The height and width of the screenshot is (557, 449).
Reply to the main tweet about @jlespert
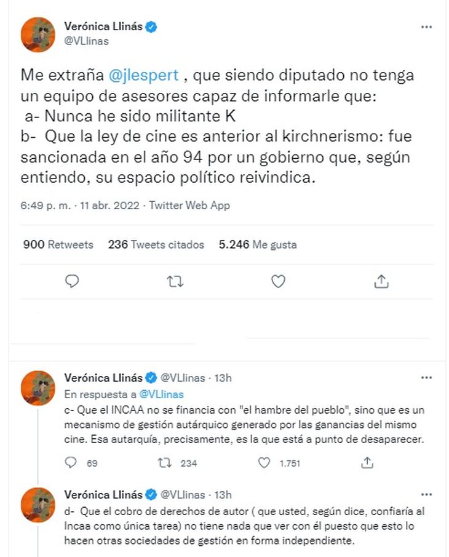click(72, 281)
